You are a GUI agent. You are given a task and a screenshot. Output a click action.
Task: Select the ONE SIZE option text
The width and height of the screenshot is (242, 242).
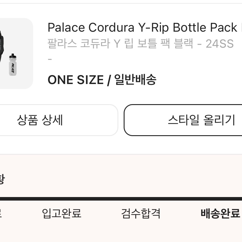[x=76, y=80]
